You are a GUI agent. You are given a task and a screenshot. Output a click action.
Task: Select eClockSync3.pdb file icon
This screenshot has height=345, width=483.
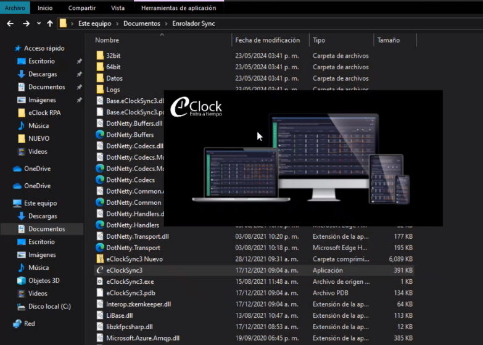(x=100, y=293)
